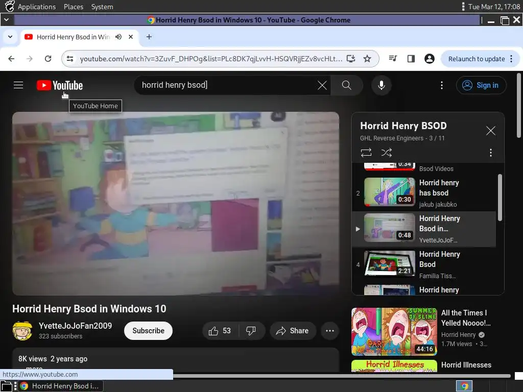The width and height of the screenshot is (523, 392).
Task: Click the video player area
Action: coord(176,203)
